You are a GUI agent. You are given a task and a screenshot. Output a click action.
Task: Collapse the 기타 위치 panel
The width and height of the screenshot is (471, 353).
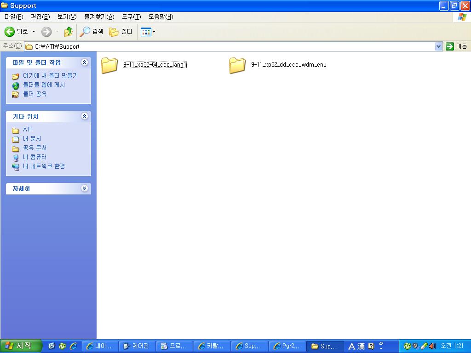pyautogui.click(x=85, y=116)
